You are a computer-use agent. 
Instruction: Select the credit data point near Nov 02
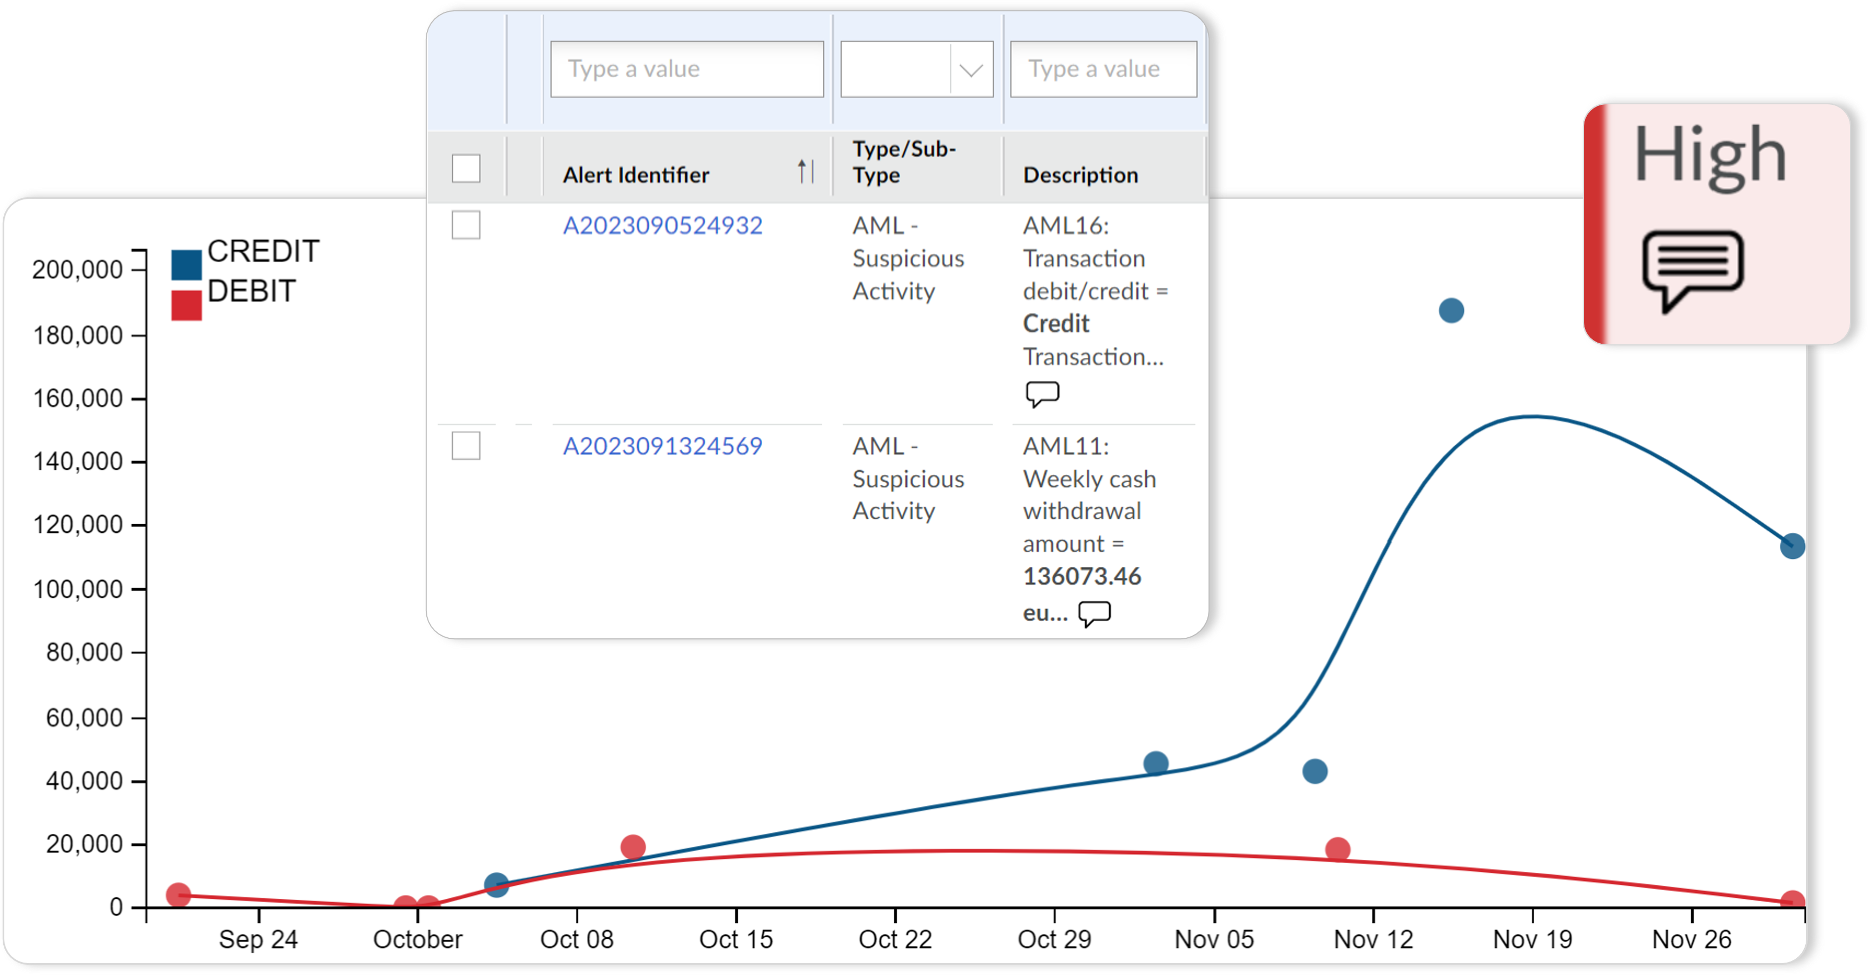click(1156, 763)
